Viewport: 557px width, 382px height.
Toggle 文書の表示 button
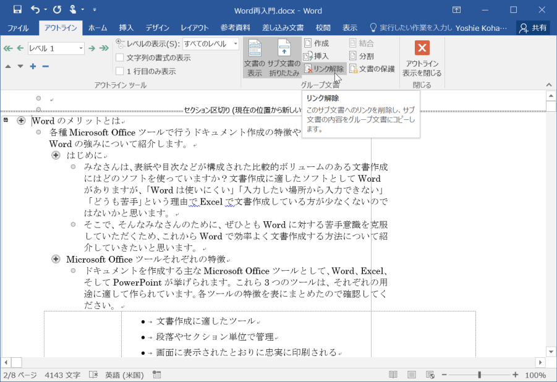click(x=255, y=58)
